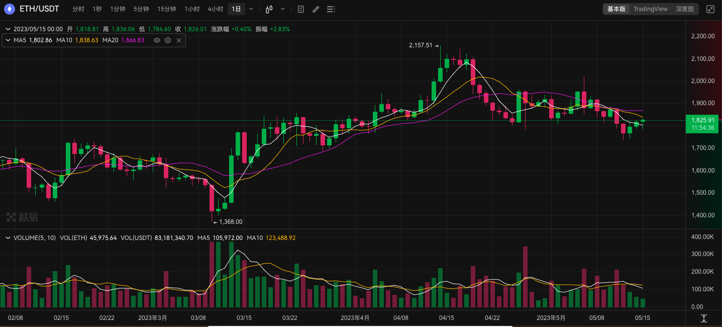722x327 pixels.
Task: Open chart style dropdown arrow beside candlestick icon
Action: pyautogui.click(x=283, y=9)
